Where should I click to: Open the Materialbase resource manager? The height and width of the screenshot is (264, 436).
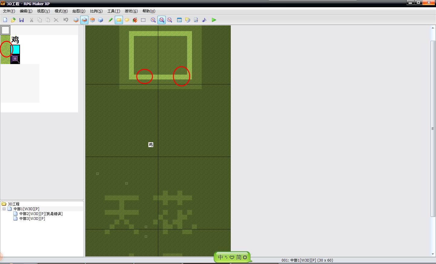(x=188, y=20)
